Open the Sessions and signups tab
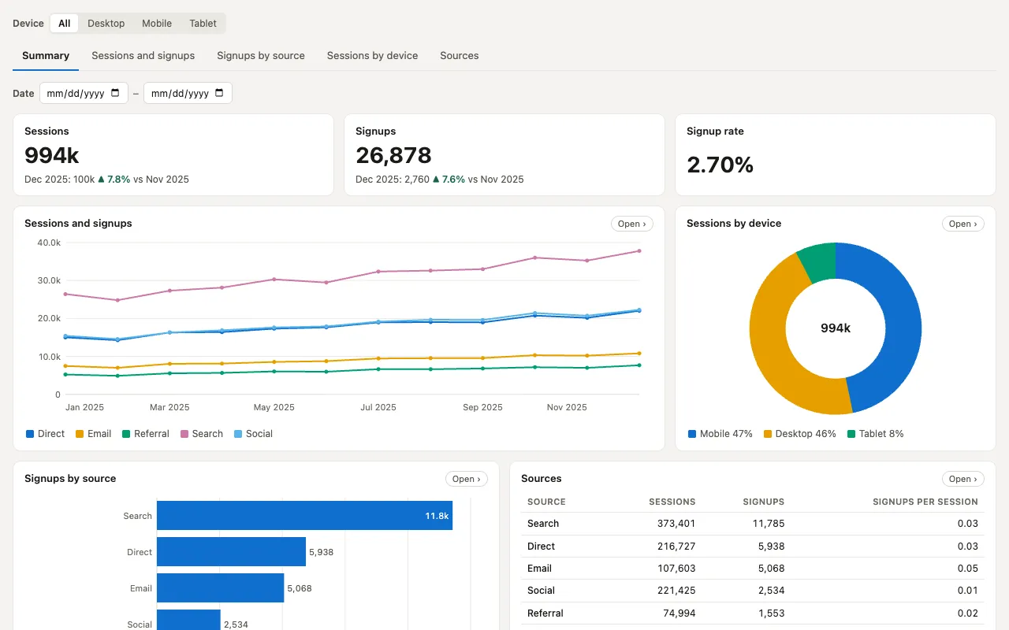The height and width of the screenshot is (630, 1009). (143, 56)
